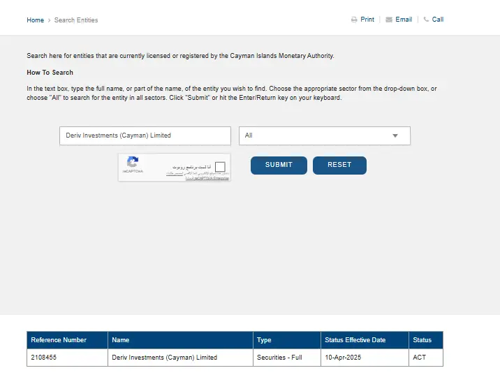Go to Home in the breadcrumb
500x389 pixels.
click(x=36, y=20)
